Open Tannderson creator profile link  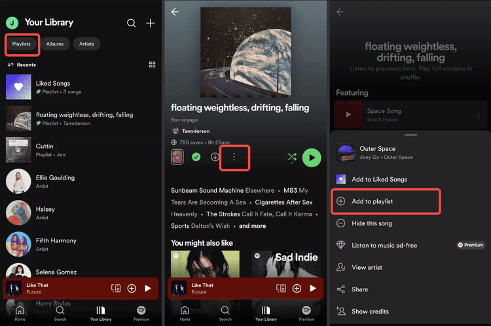(191, 131)
